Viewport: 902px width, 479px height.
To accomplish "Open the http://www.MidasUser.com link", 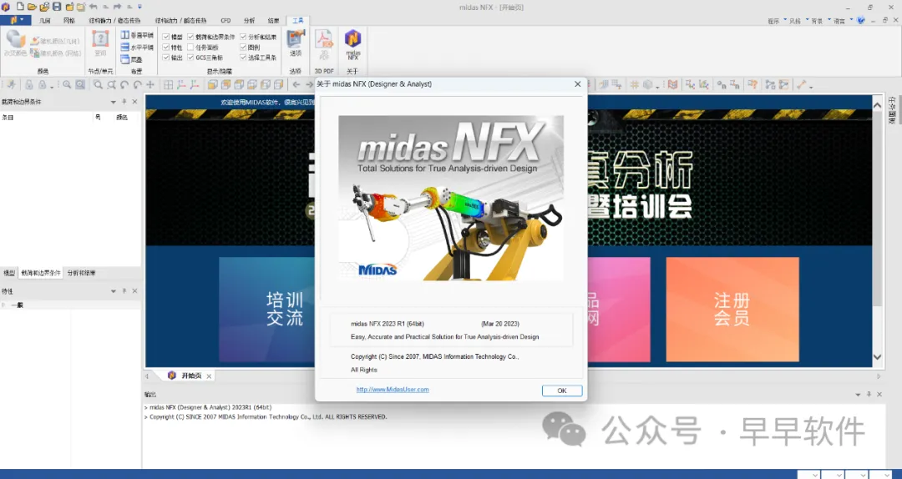I will coord(393,390).
